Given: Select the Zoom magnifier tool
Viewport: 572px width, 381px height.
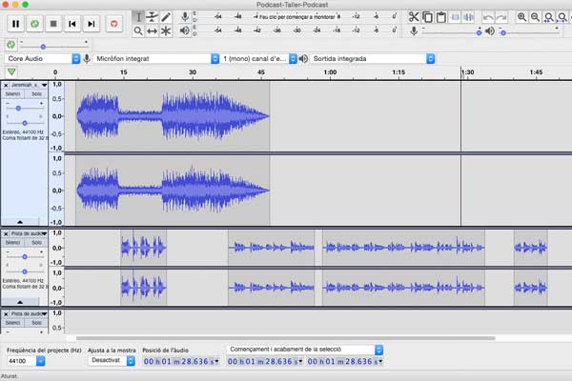Looking at the screenshot, I should coord(138,31).
